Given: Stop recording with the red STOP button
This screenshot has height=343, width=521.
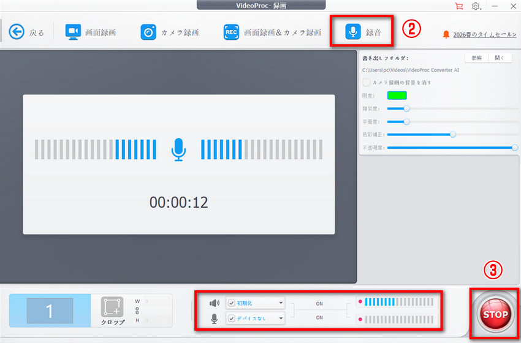Looking at the screenshot, I should point(495,314).
